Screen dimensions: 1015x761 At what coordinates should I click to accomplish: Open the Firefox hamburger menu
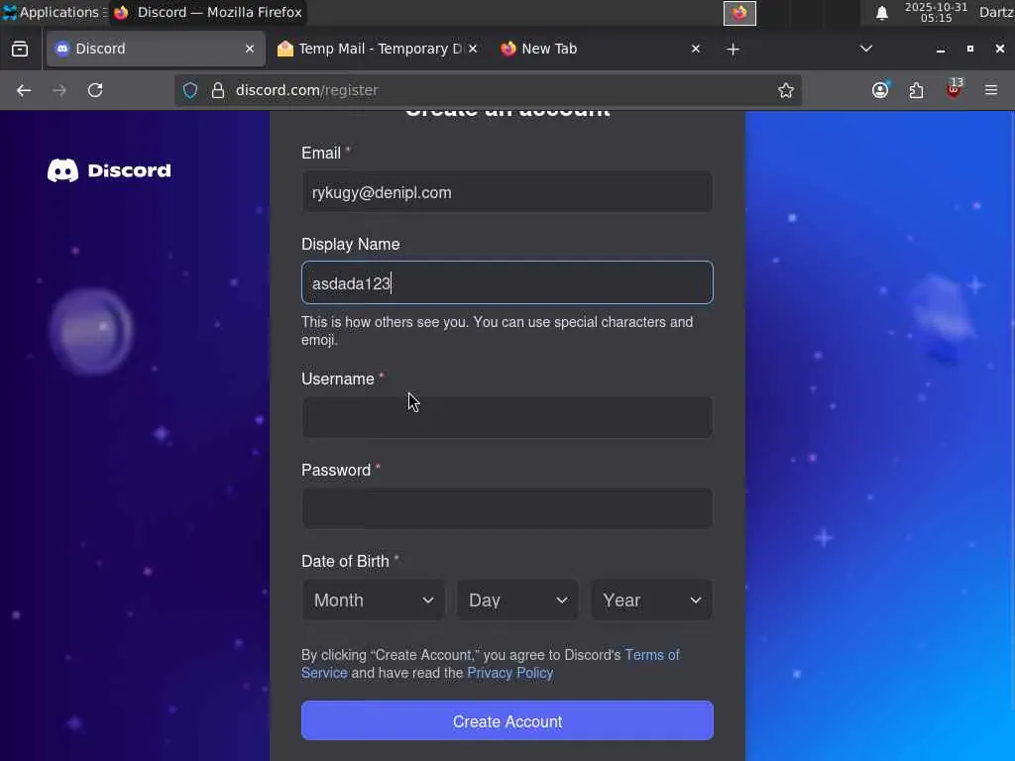tap(991, 90)
